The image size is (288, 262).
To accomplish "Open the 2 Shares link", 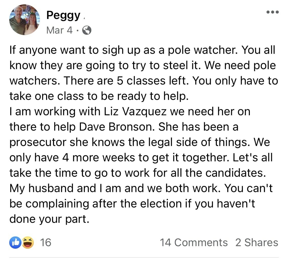I will pos(257,243).
